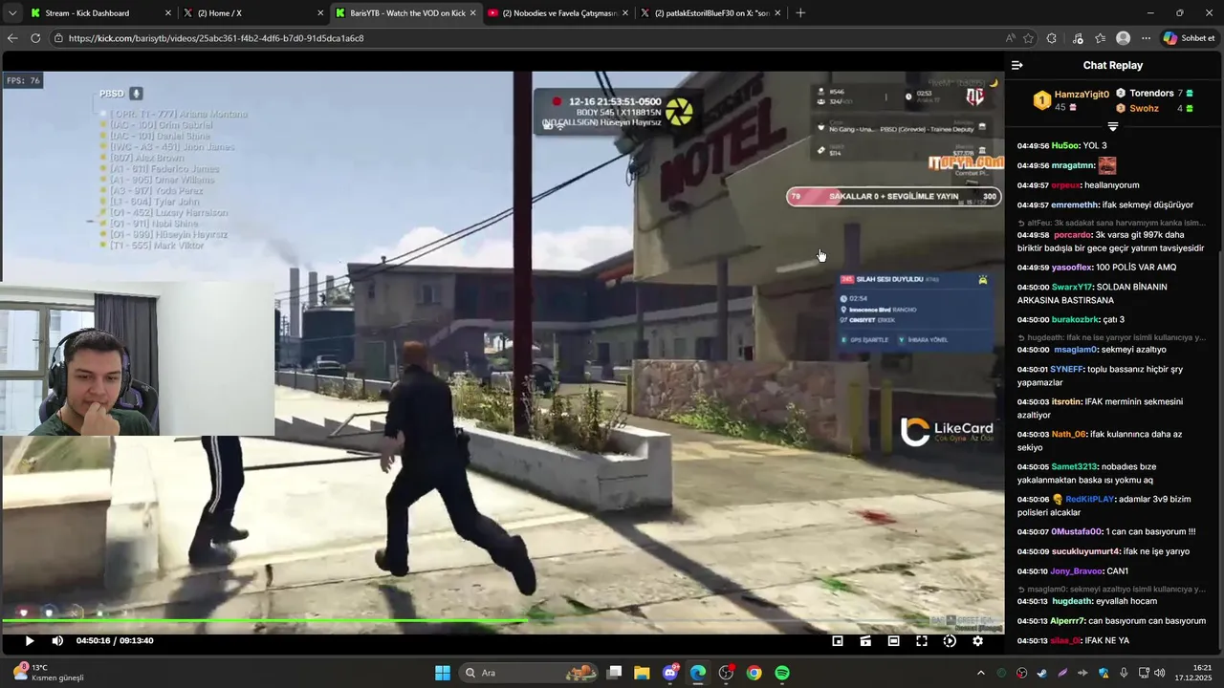Click username hugdeath in chat message
The image size is (1224, 688).
point(1070,601)
